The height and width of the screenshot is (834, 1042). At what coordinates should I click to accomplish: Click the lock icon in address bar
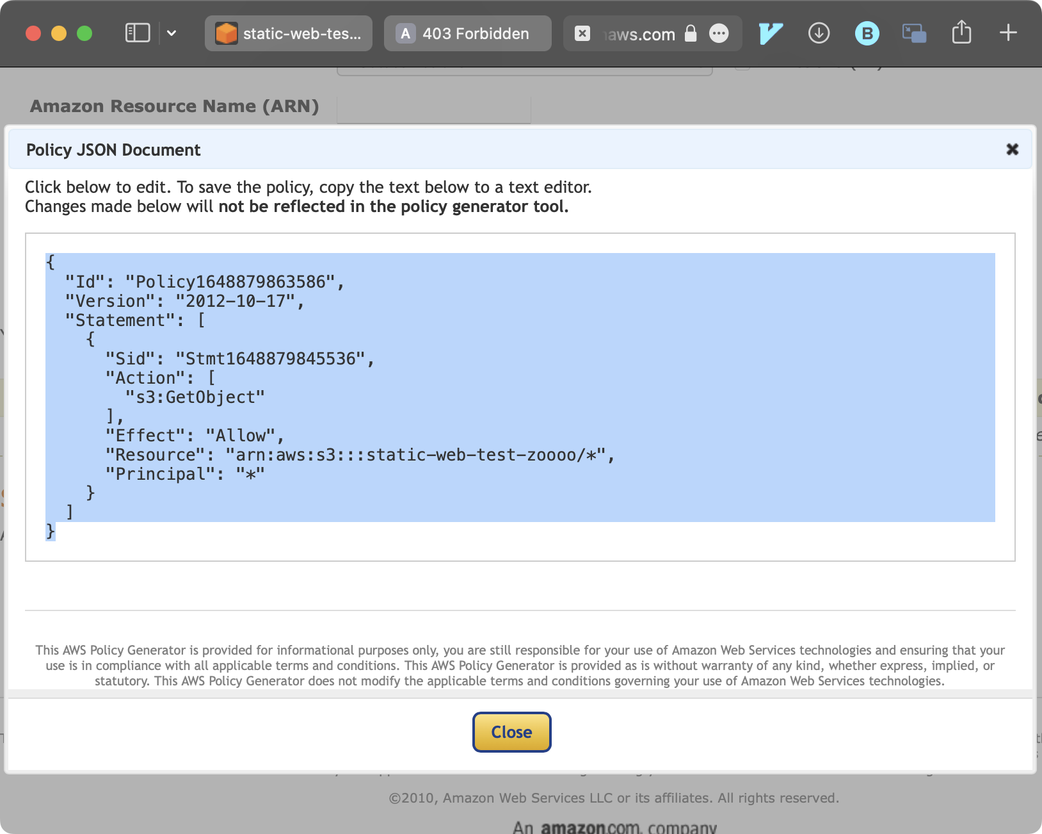(x=691, y=33)
